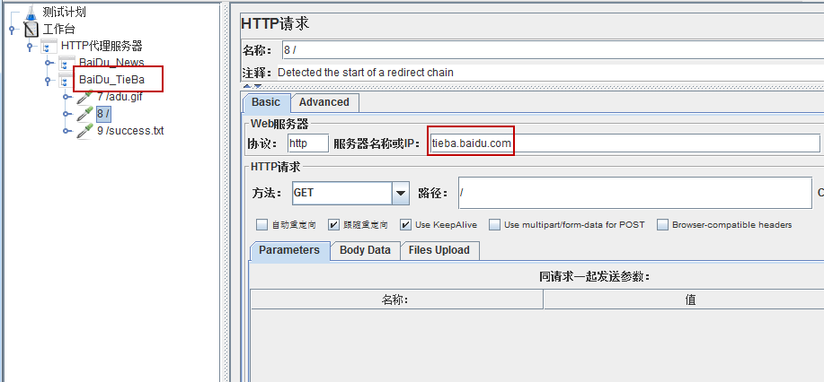824x382 pixels.
Task: Select the 7 /adu.gif request
Action: point(120,97)
